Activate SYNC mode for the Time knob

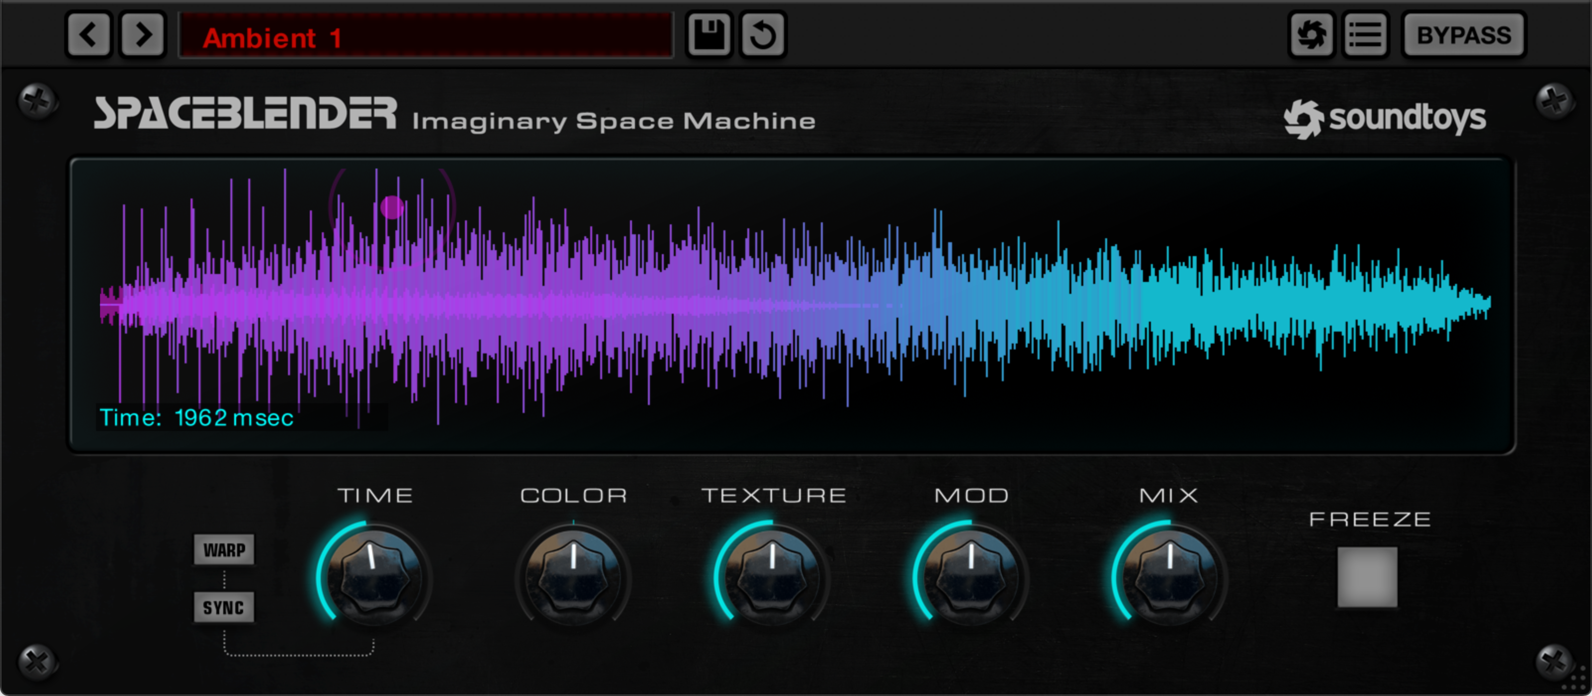(x=224, y=607)
